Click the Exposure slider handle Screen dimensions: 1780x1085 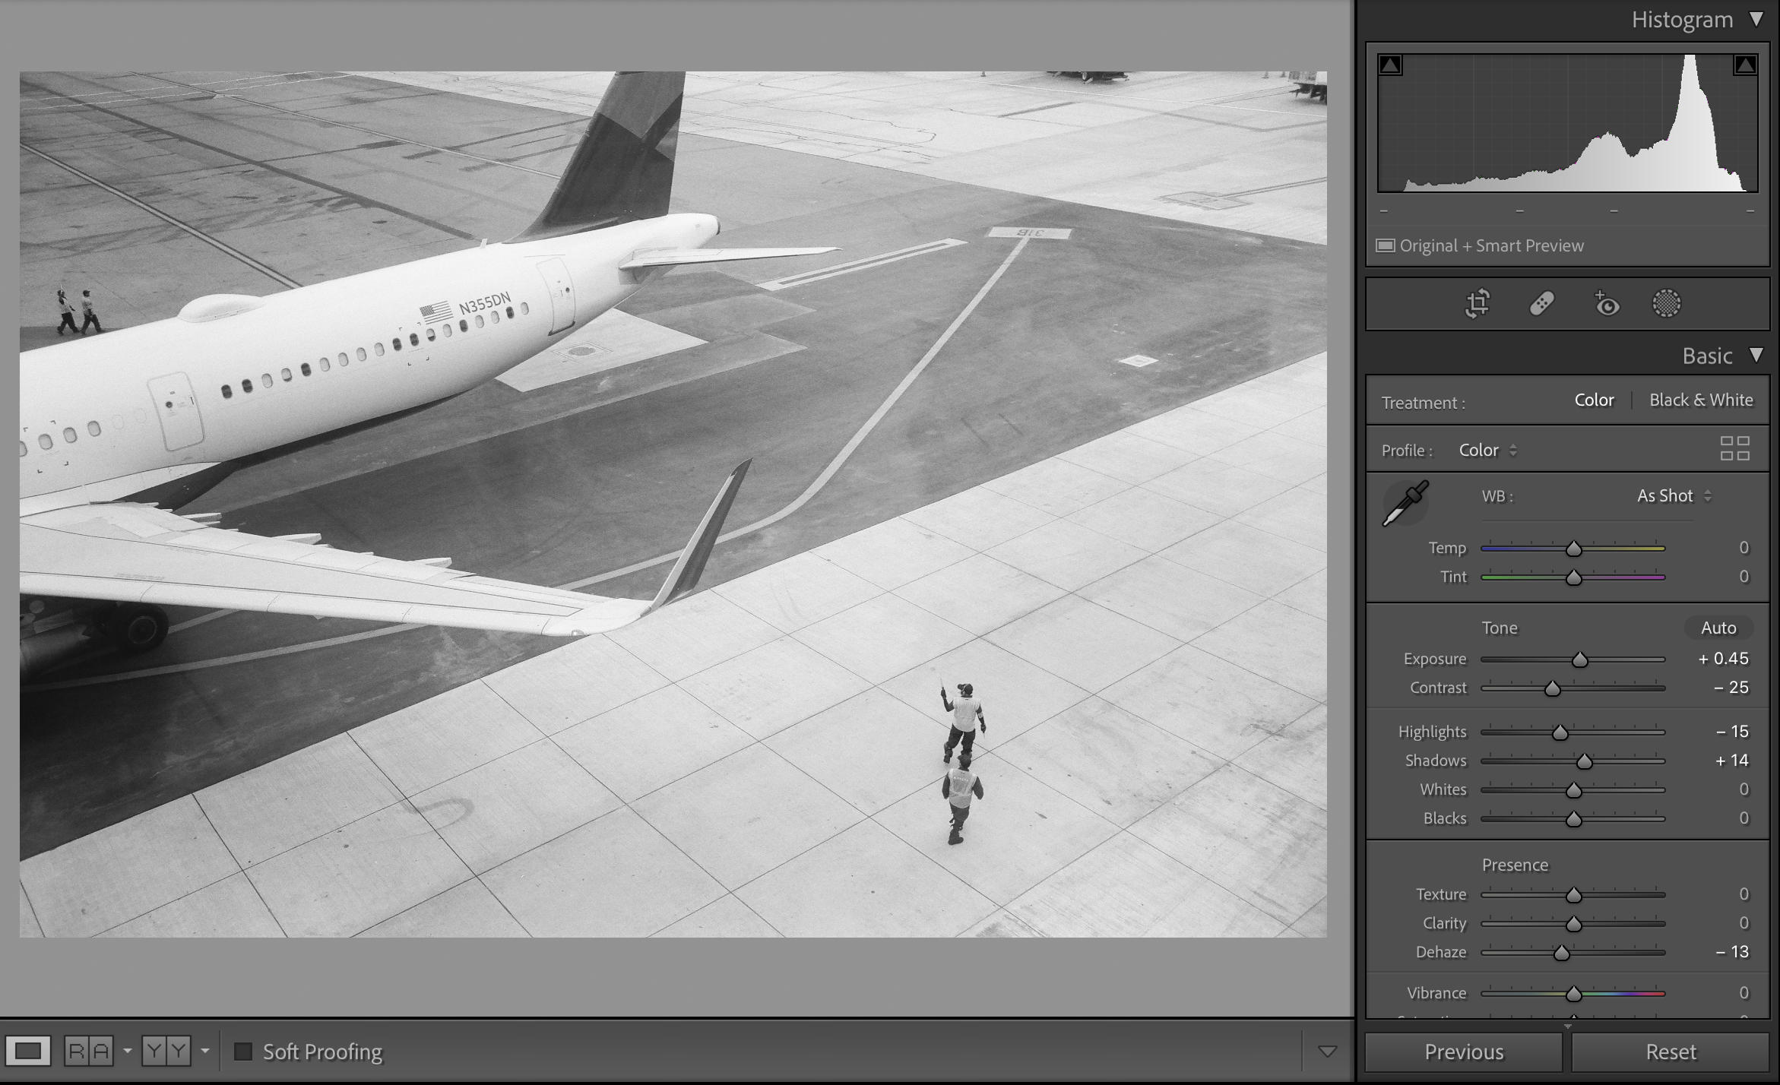[1579, 660]
